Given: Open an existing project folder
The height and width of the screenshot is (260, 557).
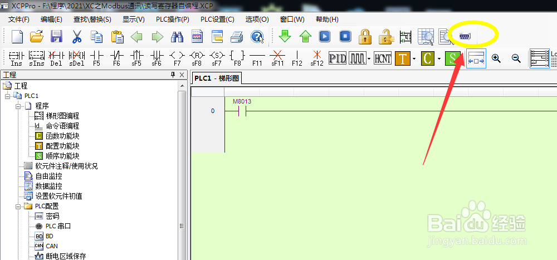Looking at the screenshot, I should coord(37,37).
